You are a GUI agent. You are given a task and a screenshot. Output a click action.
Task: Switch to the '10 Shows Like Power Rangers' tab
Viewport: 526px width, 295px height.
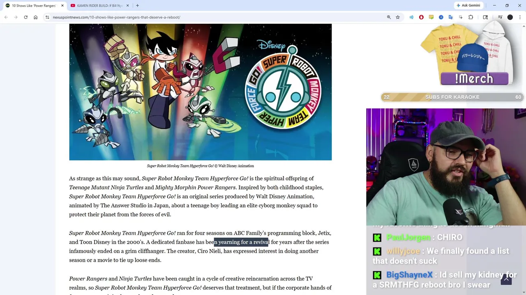coord(34,5)
